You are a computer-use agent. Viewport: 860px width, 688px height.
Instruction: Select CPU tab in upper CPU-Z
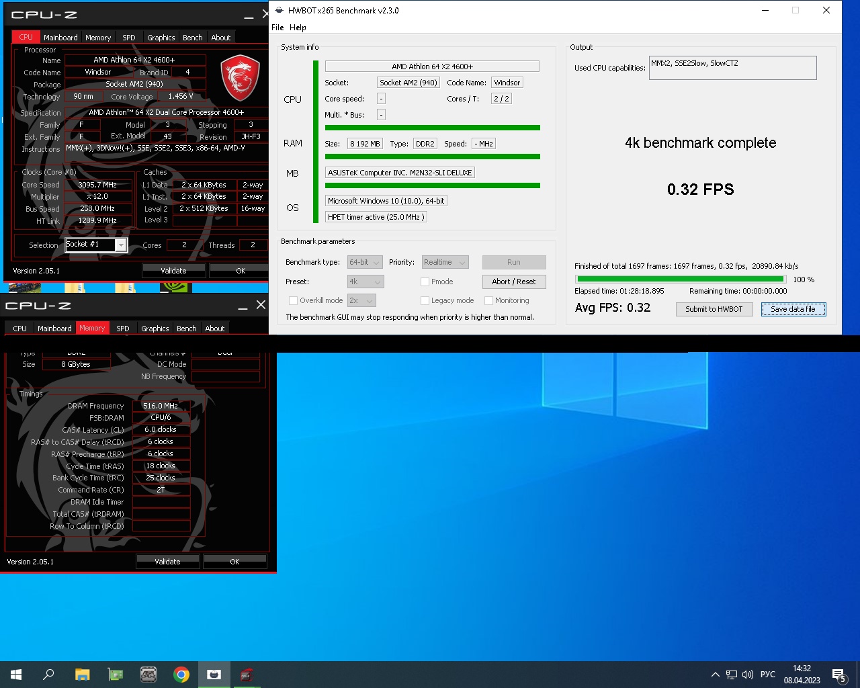click(26, 38)
